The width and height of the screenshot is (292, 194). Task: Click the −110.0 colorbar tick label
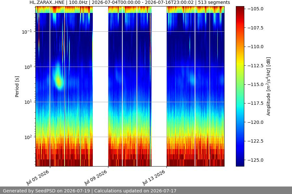255,47
